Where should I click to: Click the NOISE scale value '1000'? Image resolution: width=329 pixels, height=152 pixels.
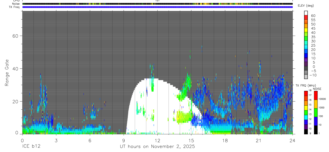(x=321, y=107)
